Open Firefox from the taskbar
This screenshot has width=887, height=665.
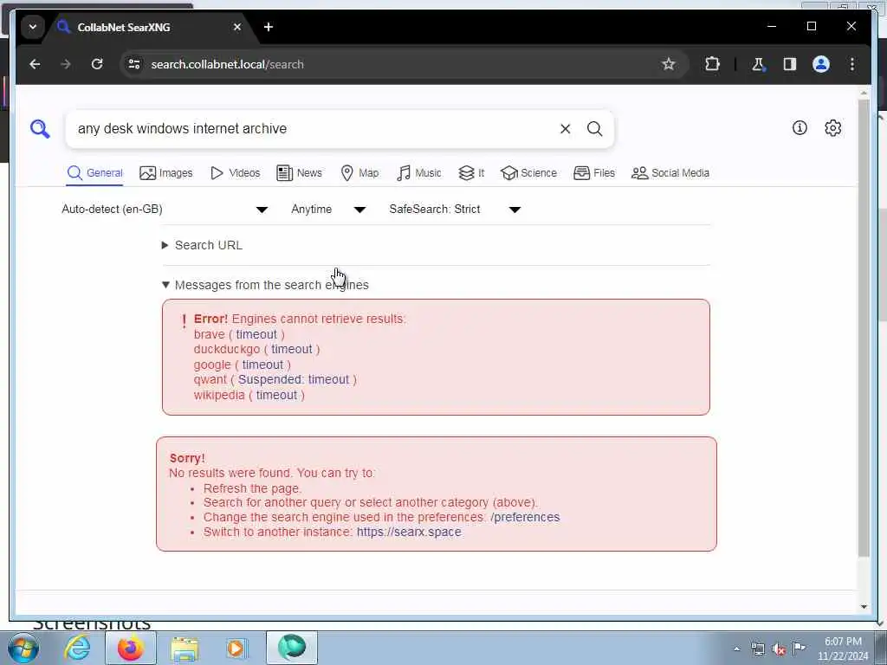pos(131,648)
